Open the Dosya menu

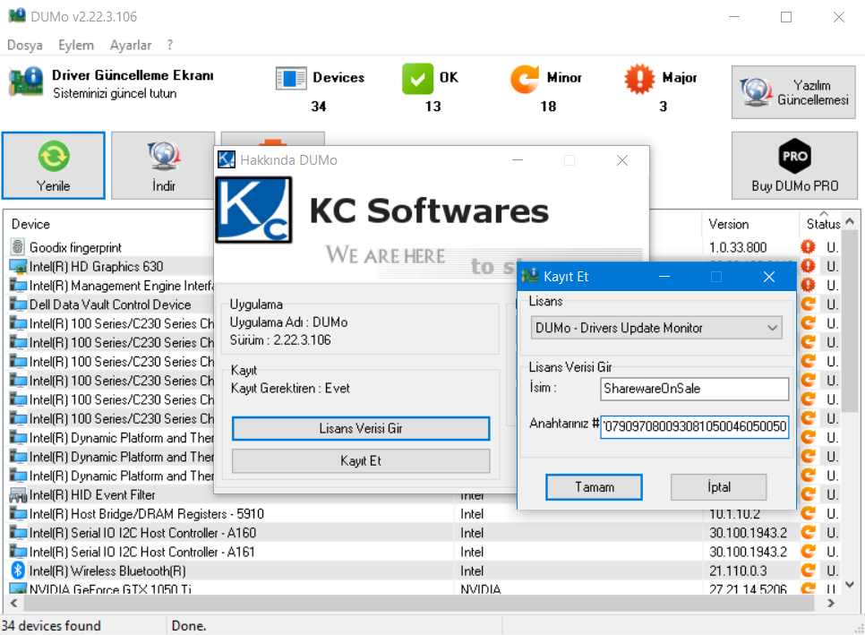click(x=25, y=46)
